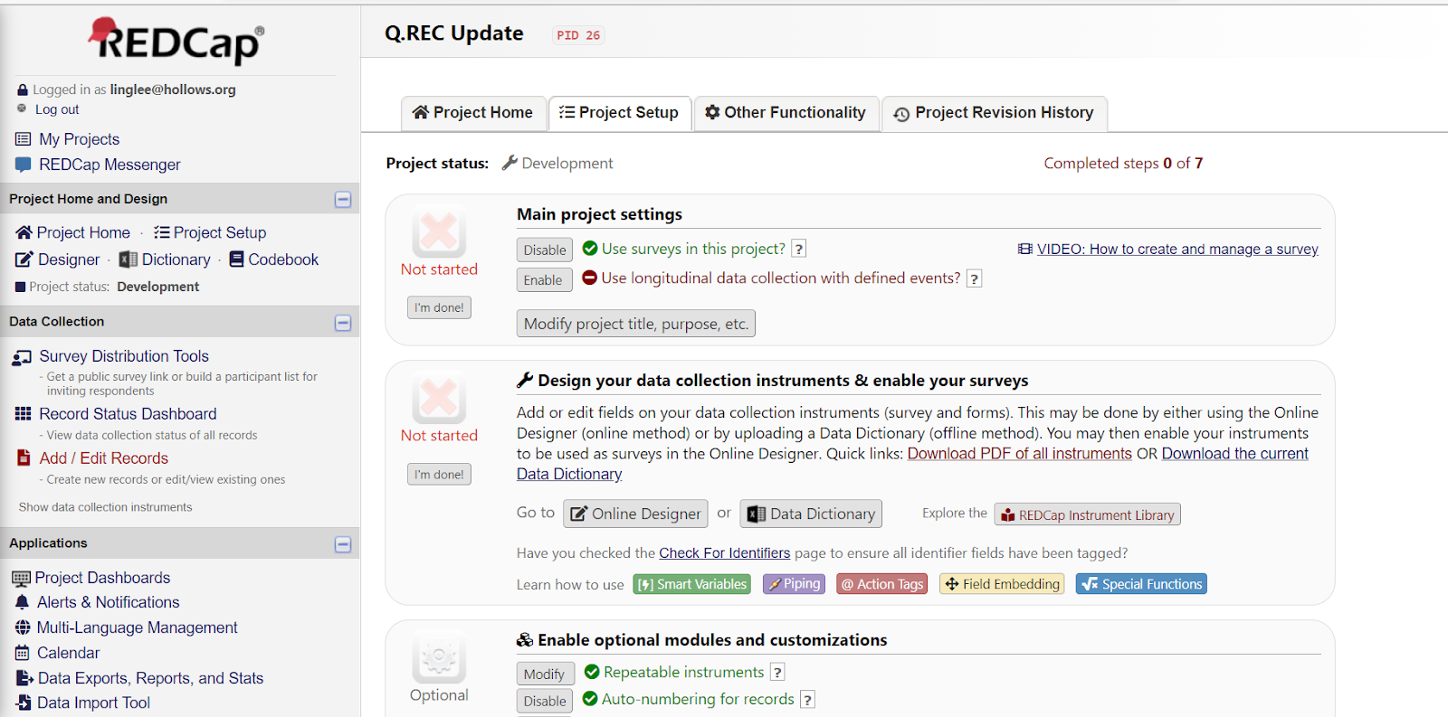Click the Optional gear status icon
Image resolution: width=1448 pixels, height=717 pixels.
(439, 657)
